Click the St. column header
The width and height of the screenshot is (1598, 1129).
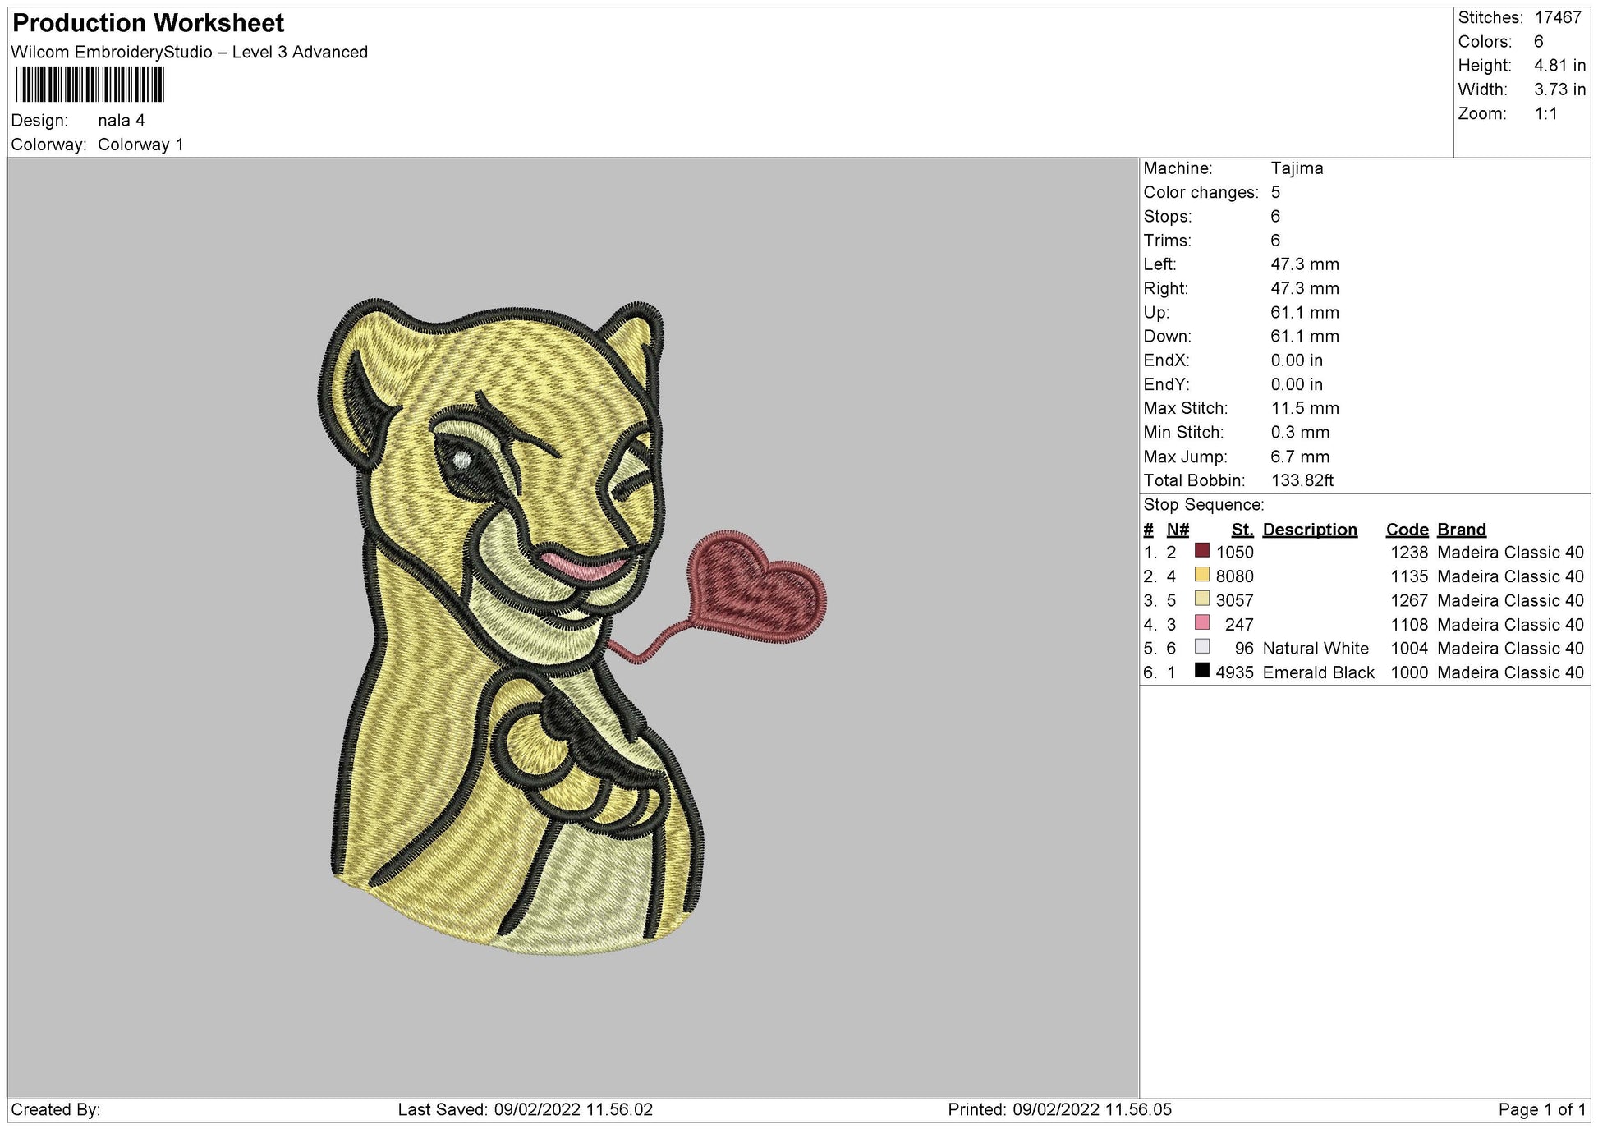pos(1242,530)
